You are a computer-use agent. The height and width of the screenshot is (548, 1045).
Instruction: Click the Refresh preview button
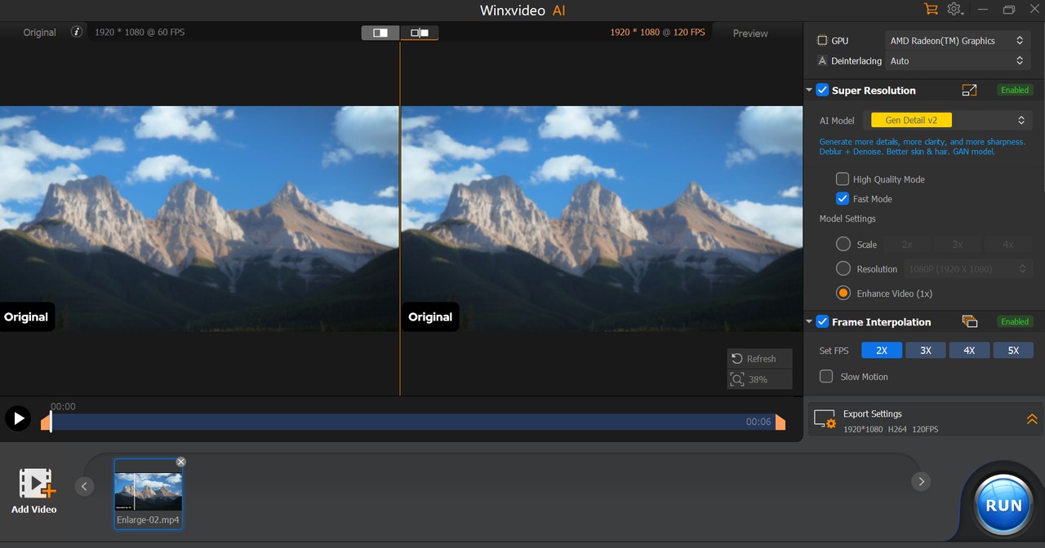click(758, 358)
